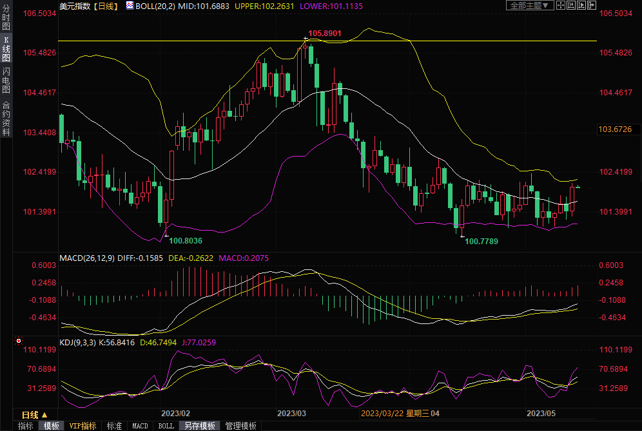Viewport: 642px width, 431px height.
Task: Click the BOLL indicator chart icon
Action: [x=130, y=6]
